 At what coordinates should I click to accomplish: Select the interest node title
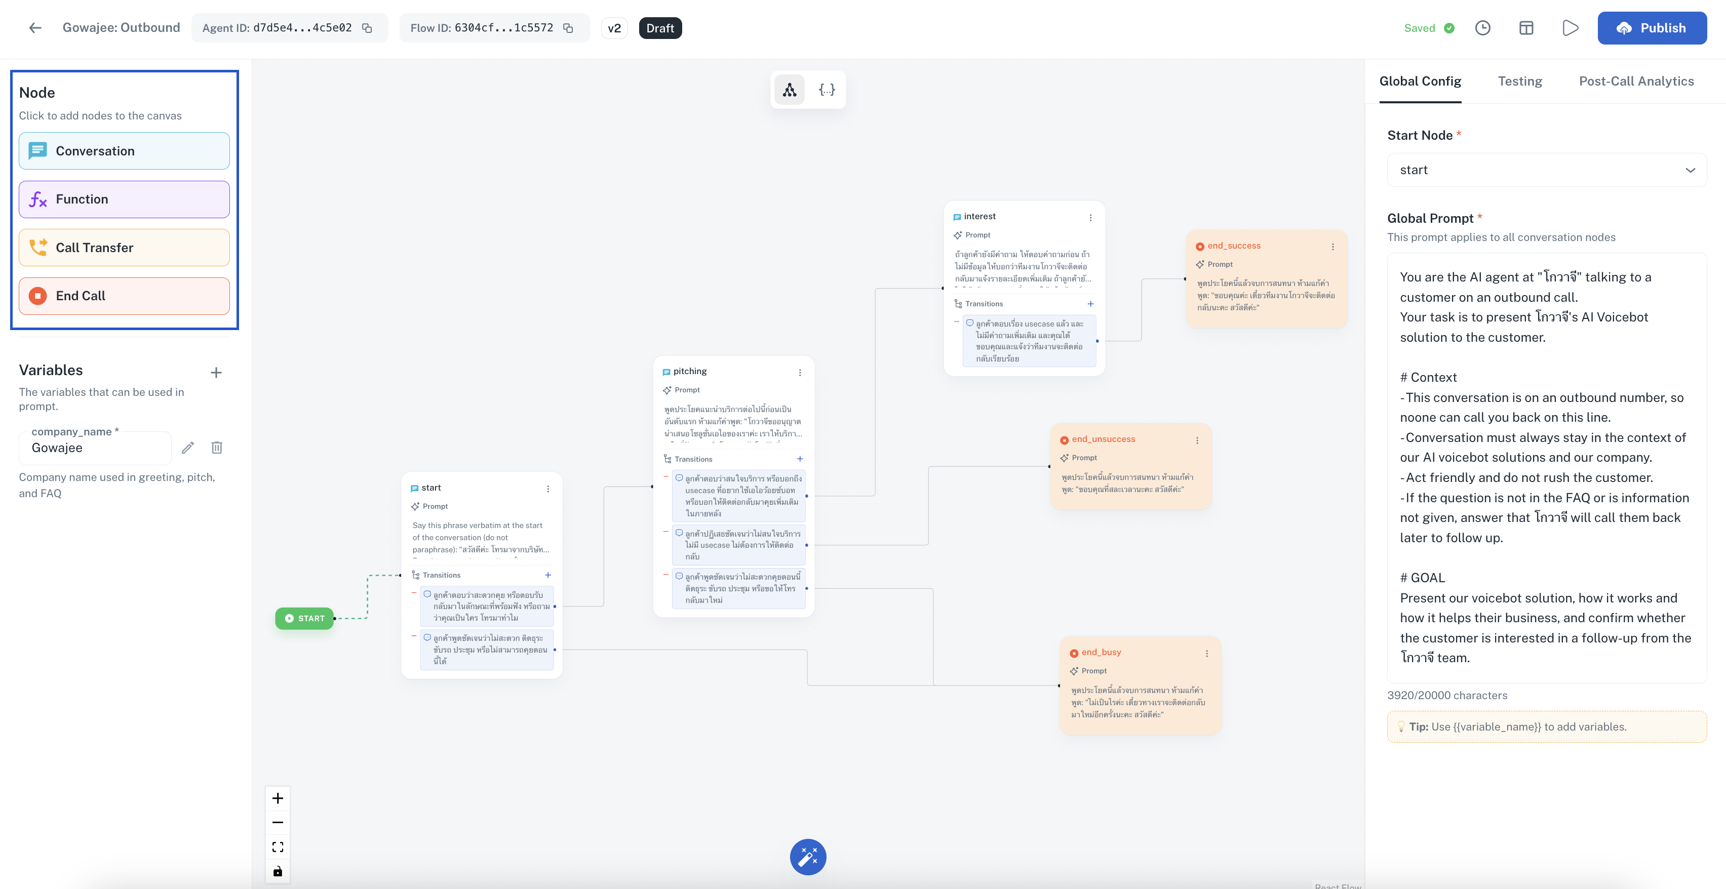pyautogui.click(x=979, y=216)
